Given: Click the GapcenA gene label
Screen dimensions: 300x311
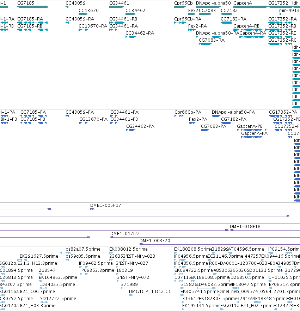Looking at the screenshot, I should [243, 3].
